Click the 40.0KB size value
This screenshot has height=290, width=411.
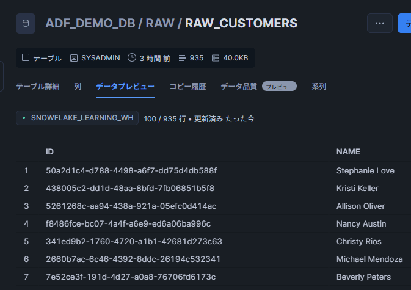click(x=236, y=58)
